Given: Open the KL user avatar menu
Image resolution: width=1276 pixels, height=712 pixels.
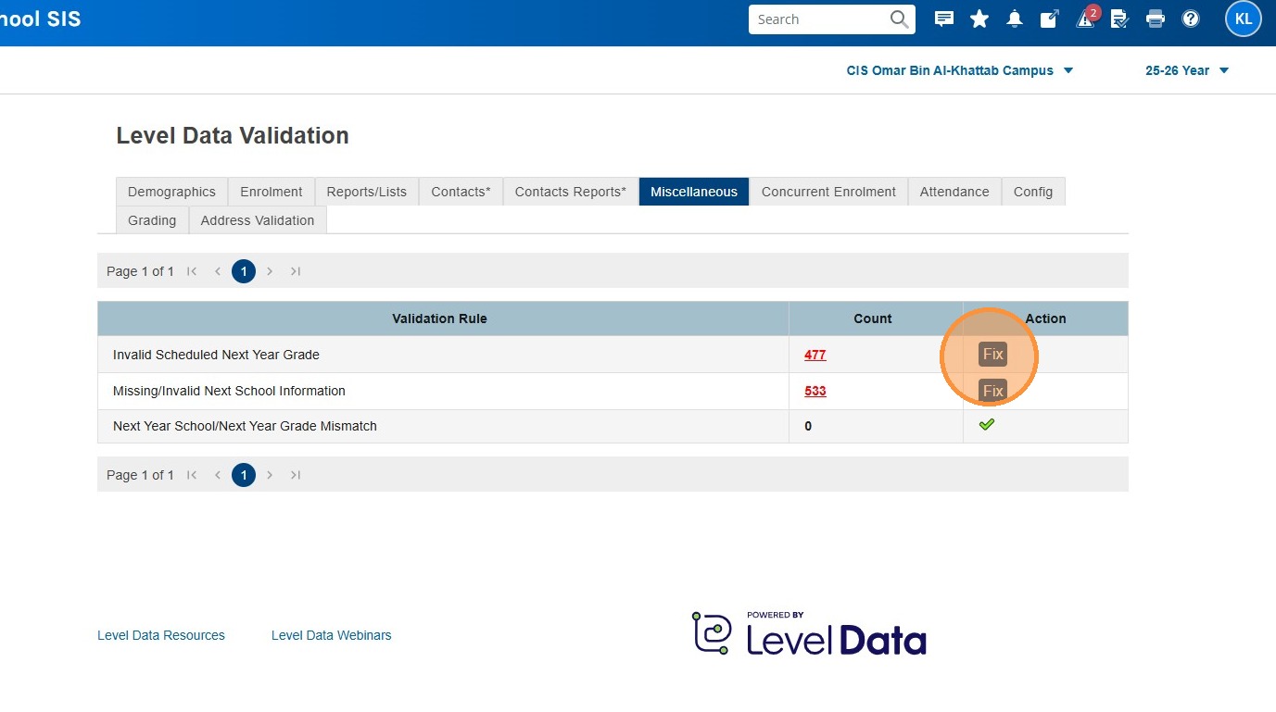Looking at the screenshot, I should pos(1243,19).
